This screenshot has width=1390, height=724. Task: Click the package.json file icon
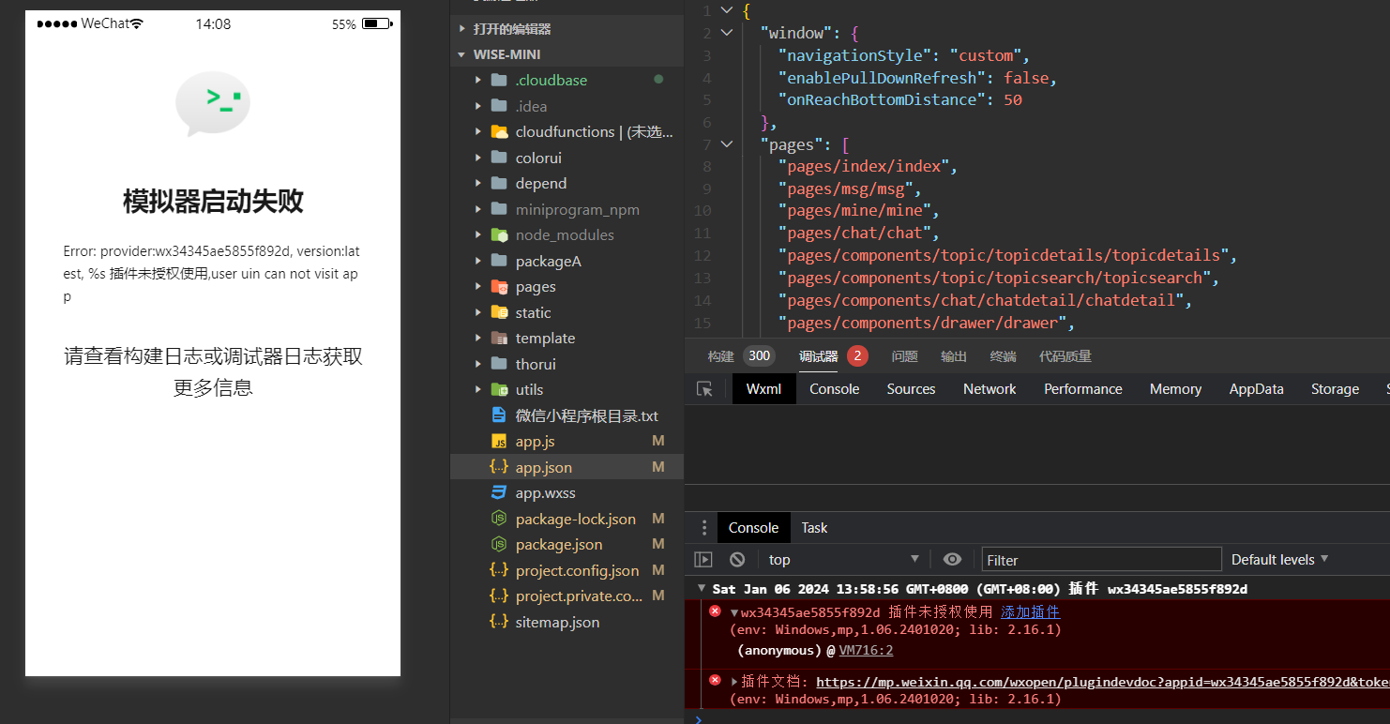(x=499, y=544)
